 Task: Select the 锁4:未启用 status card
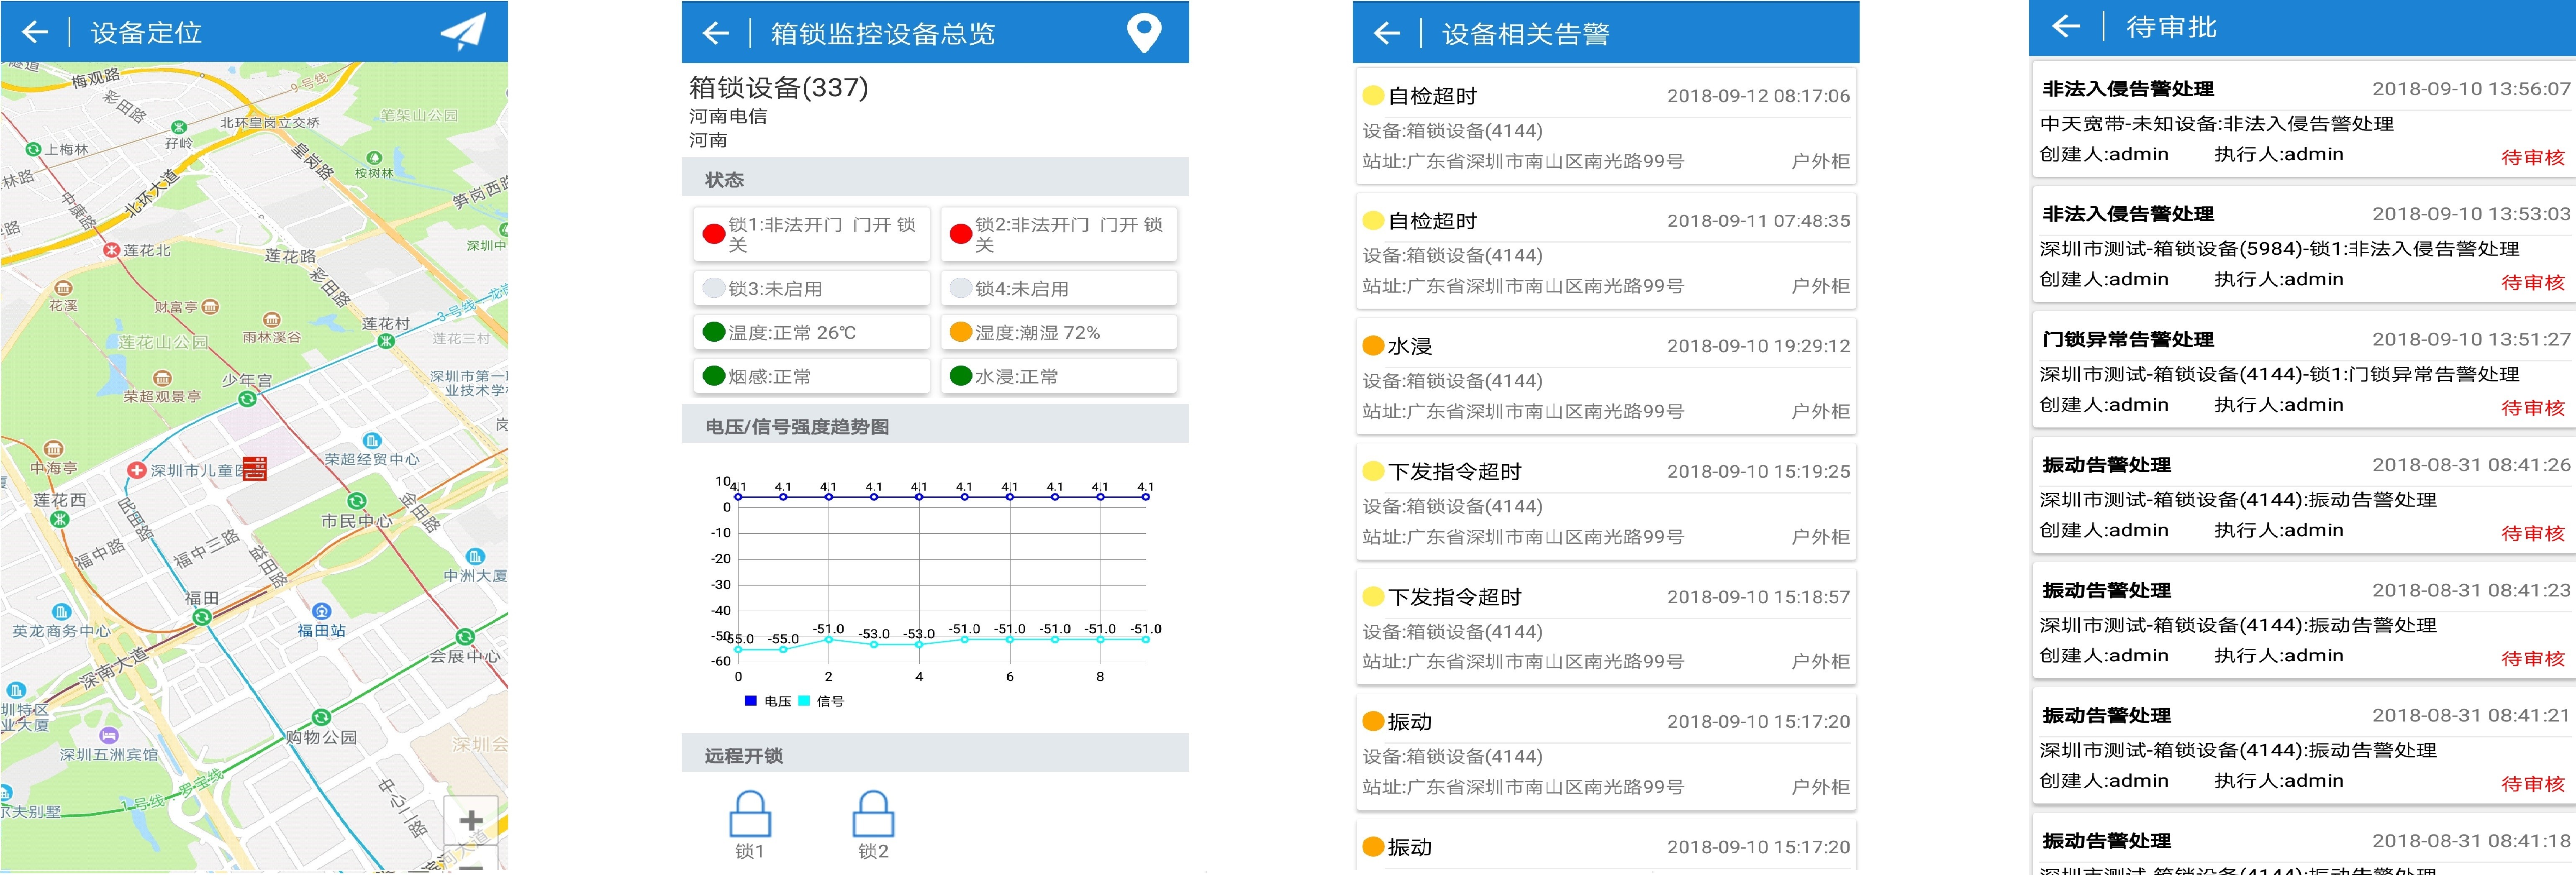click(1059, 288)
